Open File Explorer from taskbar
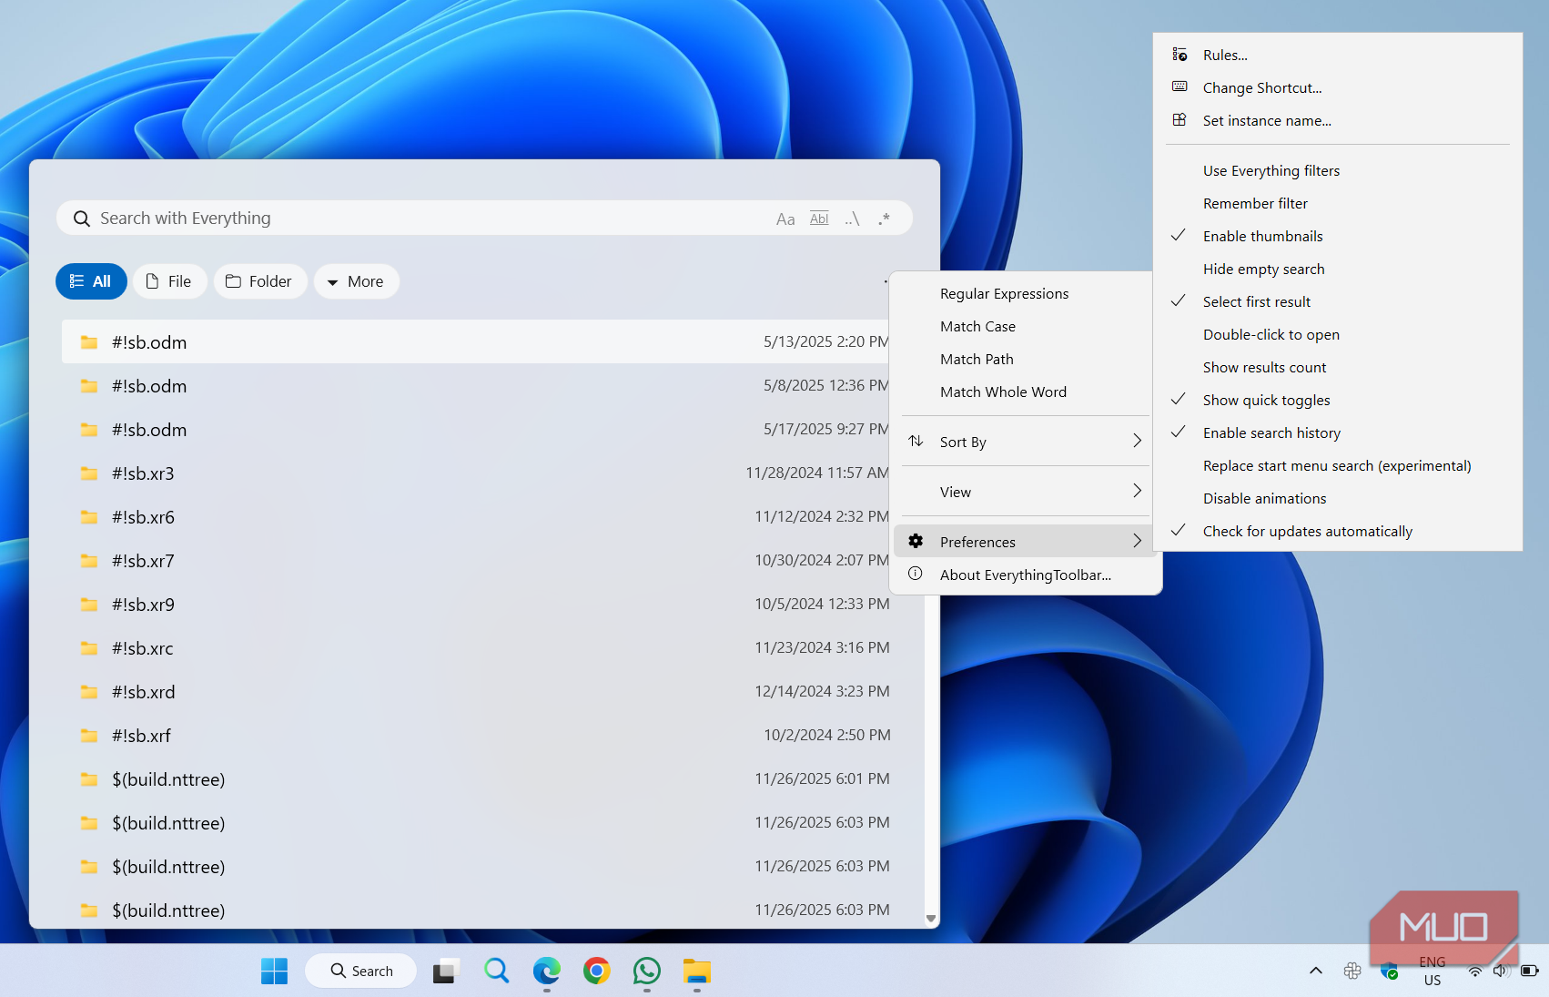This screenshot has height=997, width=1549. (x=697, y=972)
